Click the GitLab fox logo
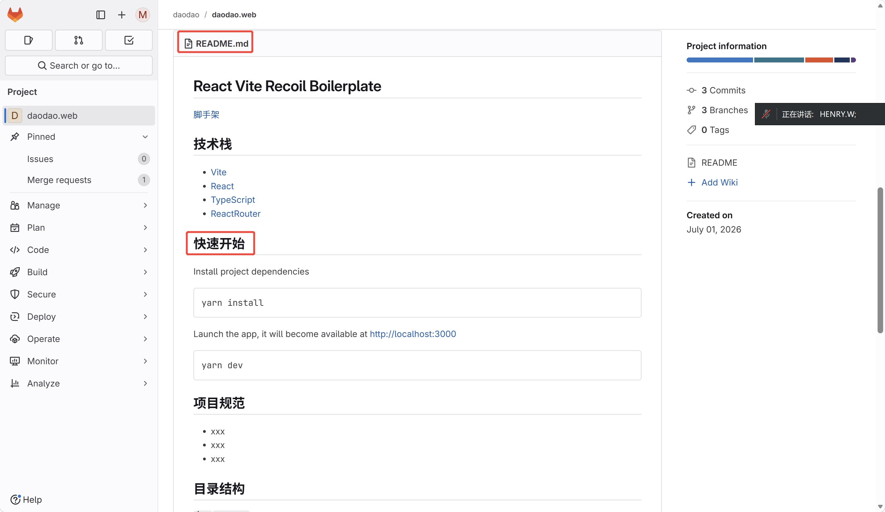This screenshot has width=885, height=512. 15,15
